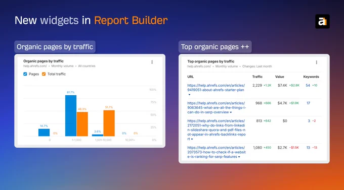
Task: Click the 13 keywords value
Action: pos(308,148)
